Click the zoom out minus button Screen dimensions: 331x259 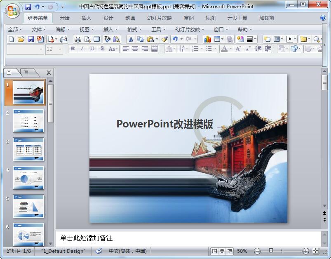[x=257, y=251]
